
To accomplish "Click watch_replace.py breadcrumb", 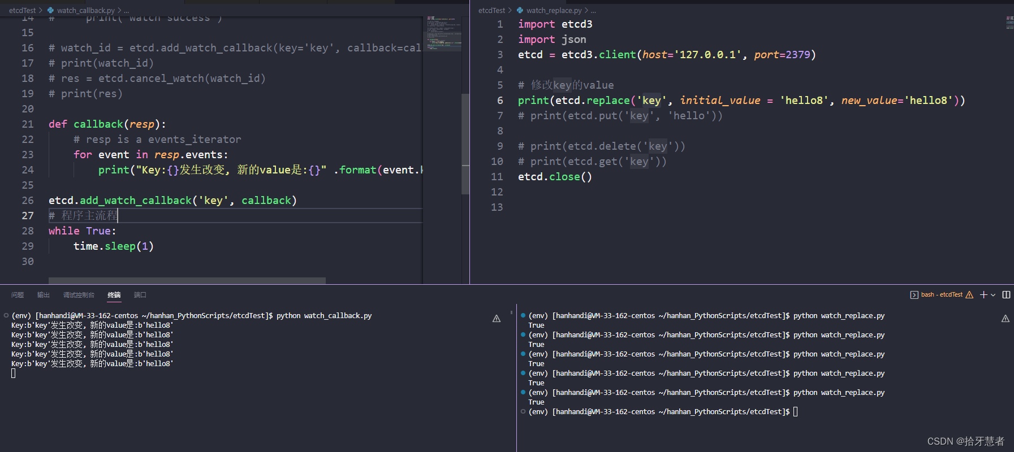I will click(554, 10).
